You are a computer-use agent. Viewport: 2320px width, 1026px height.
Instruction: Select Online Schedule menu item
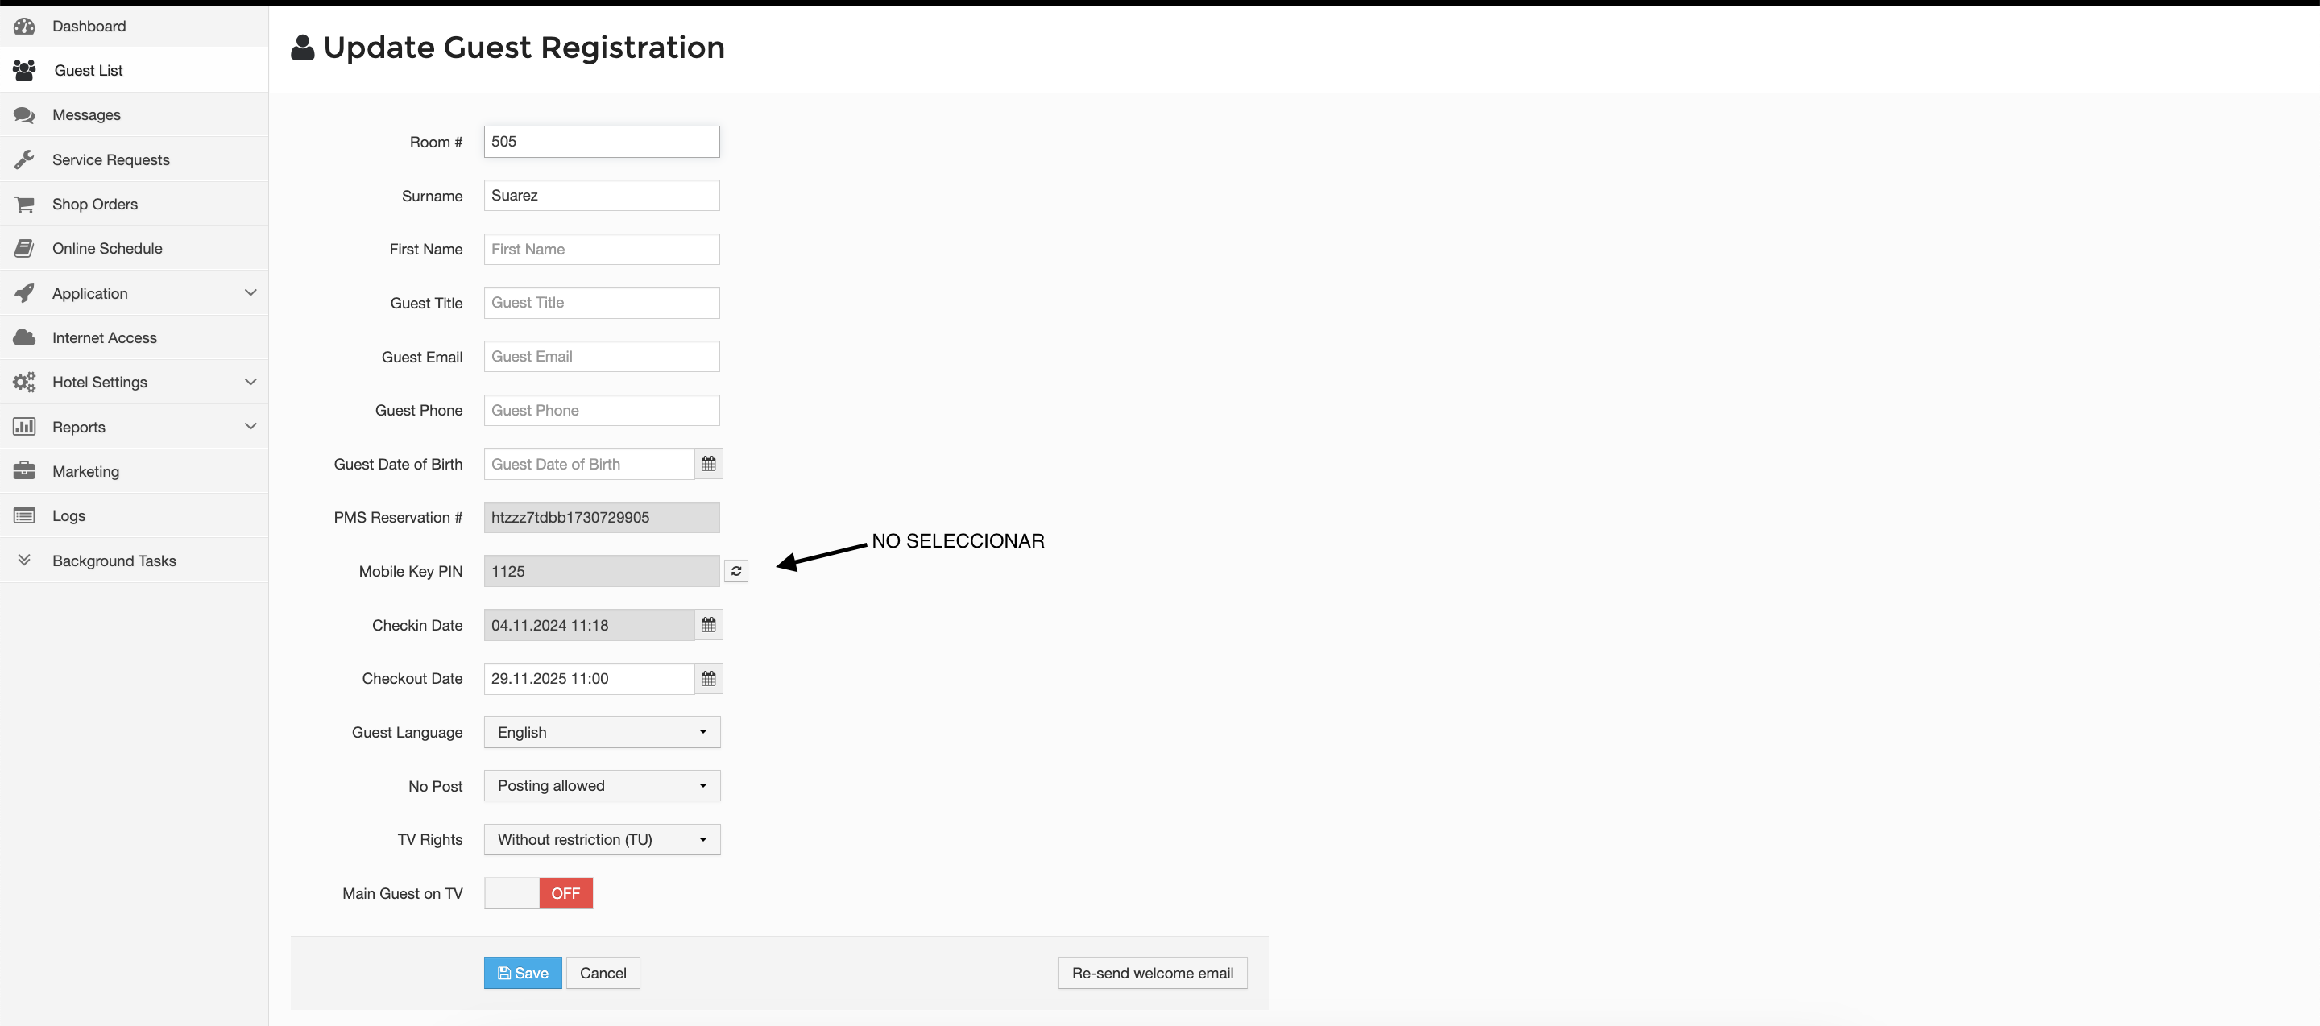pyautogui.click(x=135, y=248)
